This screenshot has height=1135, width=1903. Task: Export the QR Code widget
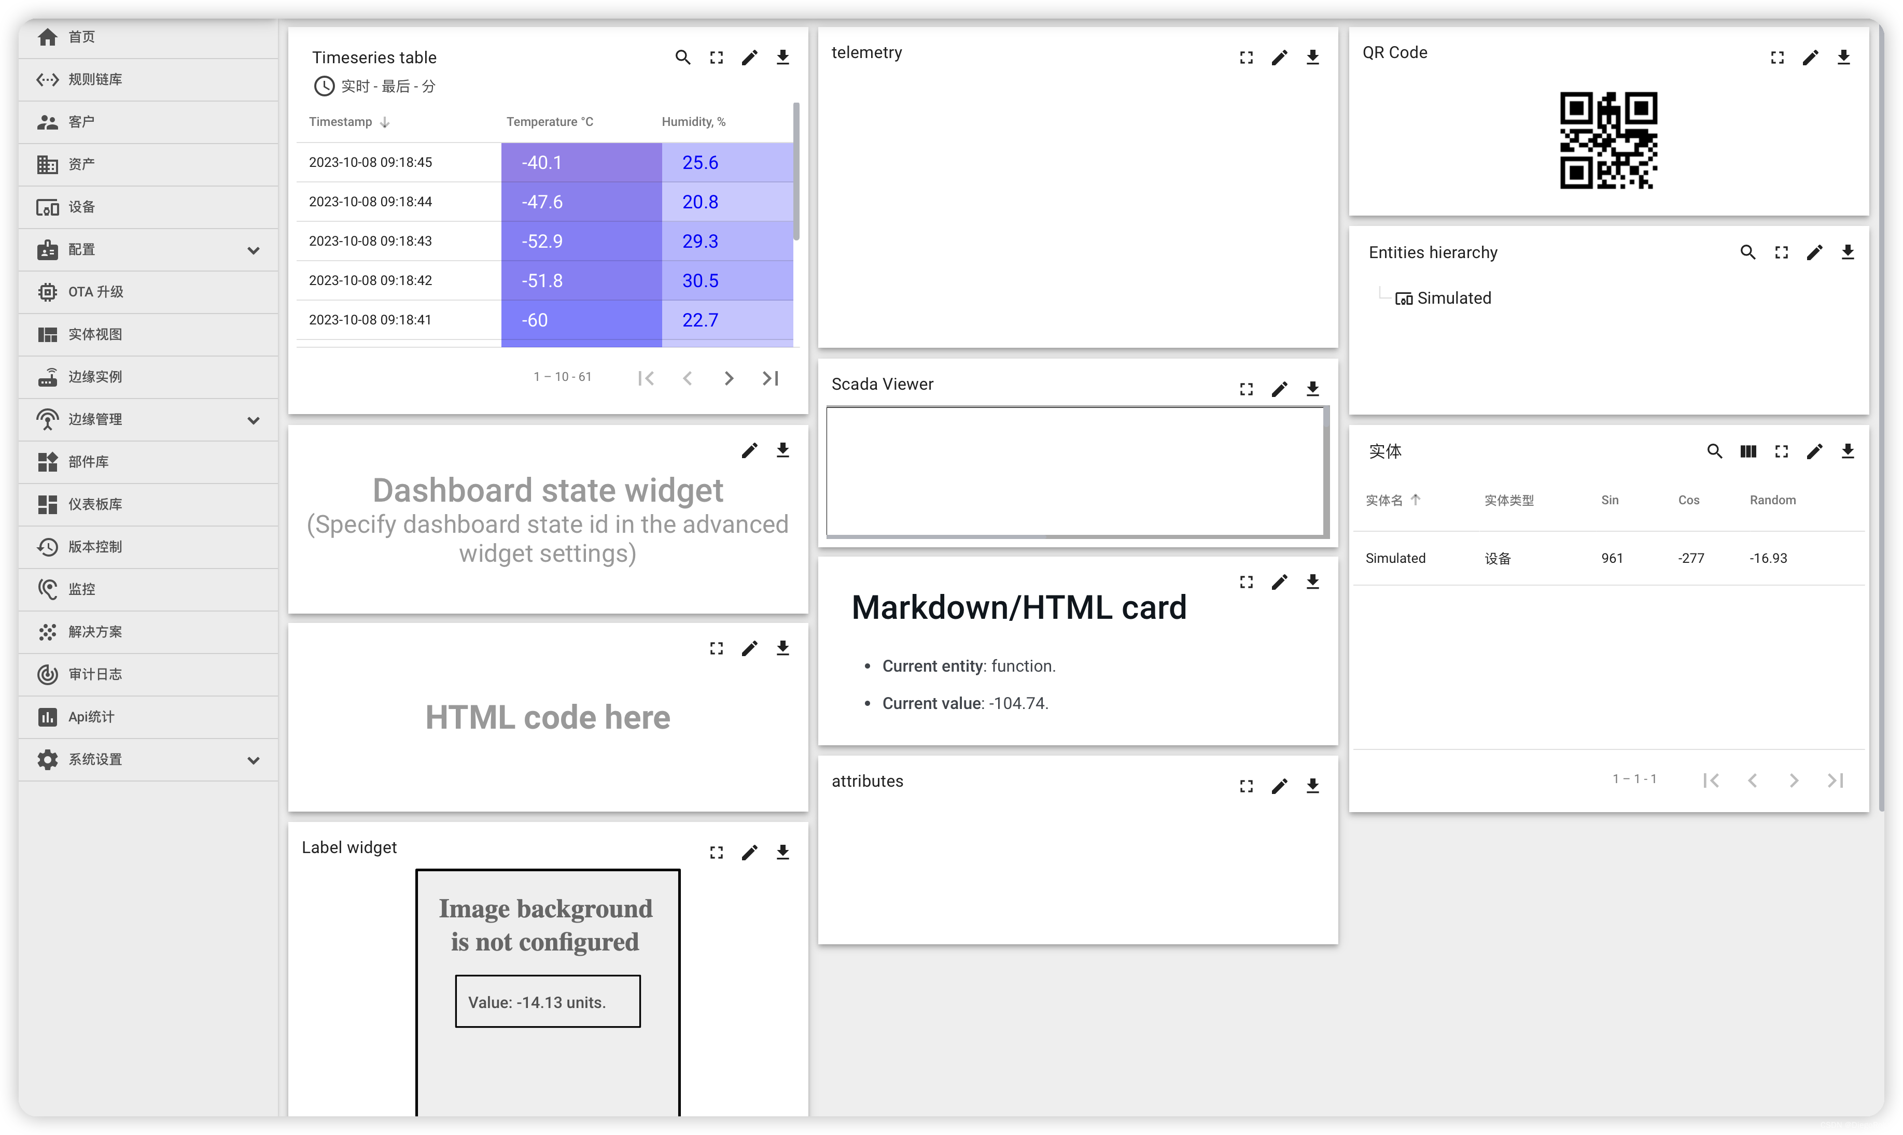[x=1844, y=58]
